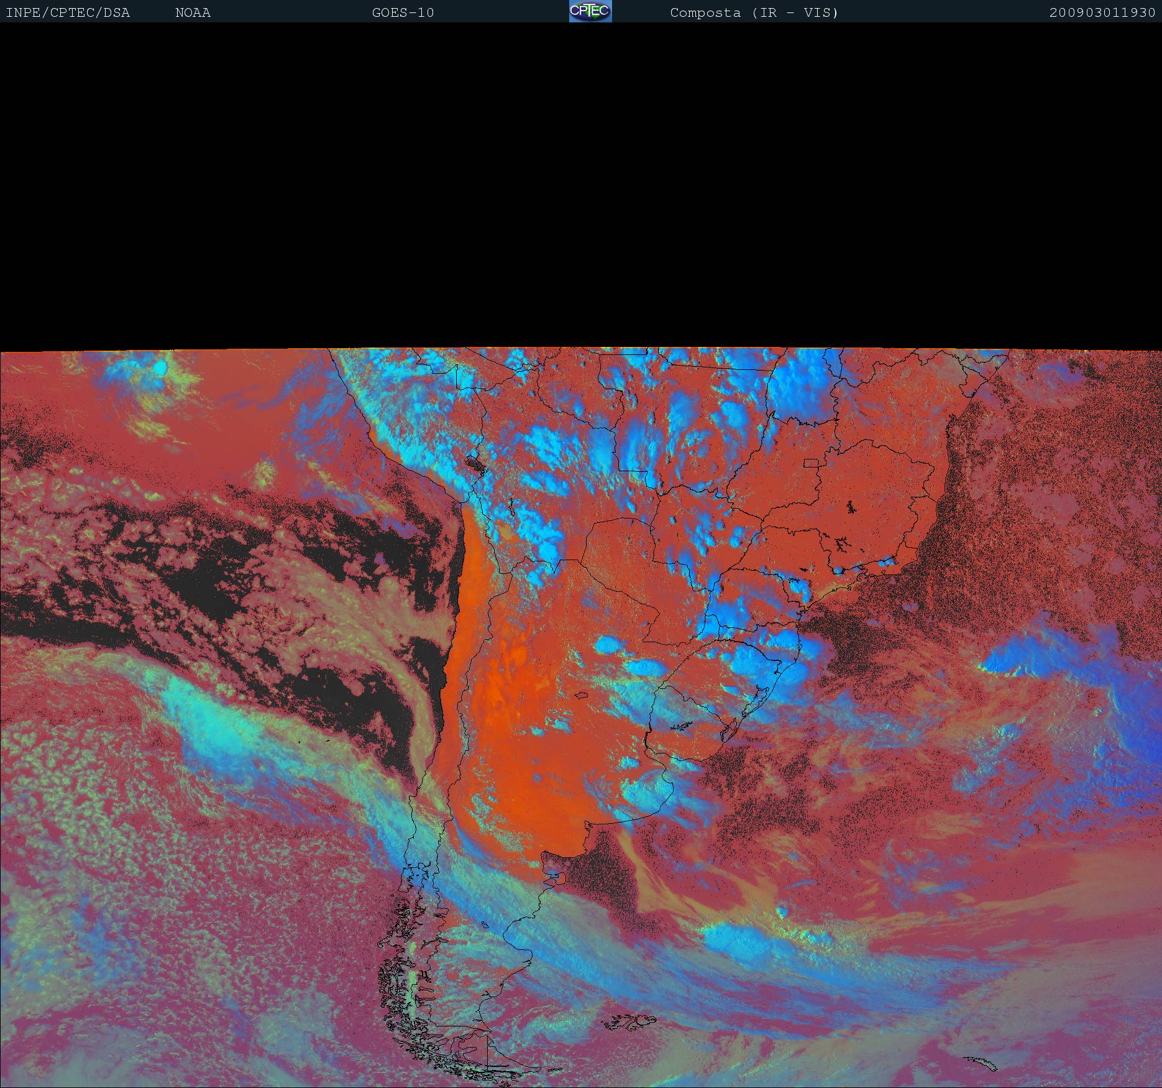Image resolution: width=1162 pixels, height=1088 pixels.
Task: Click the NOAA label in header
Action: point(193,13)
